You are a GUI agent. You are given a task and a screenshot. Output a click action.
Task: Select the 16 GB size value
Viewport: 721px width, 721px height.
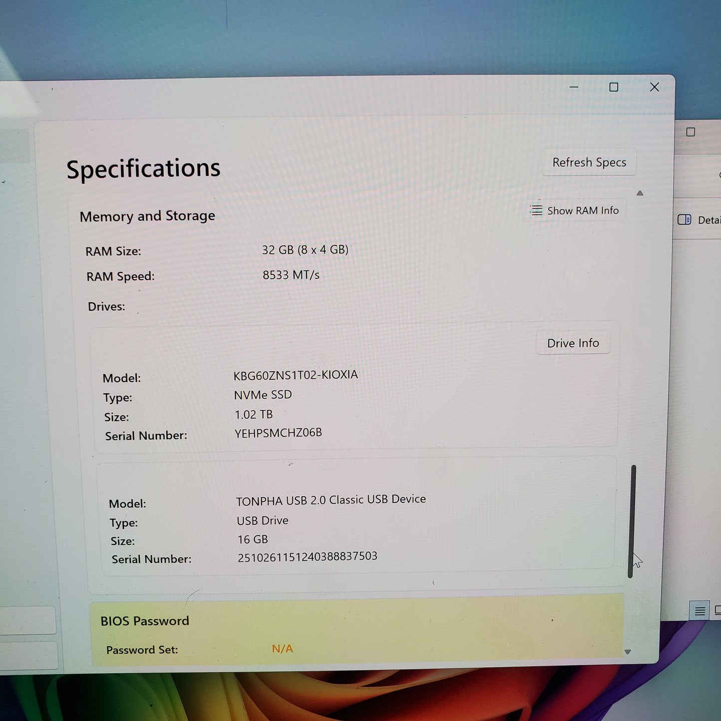pos(252,539)
